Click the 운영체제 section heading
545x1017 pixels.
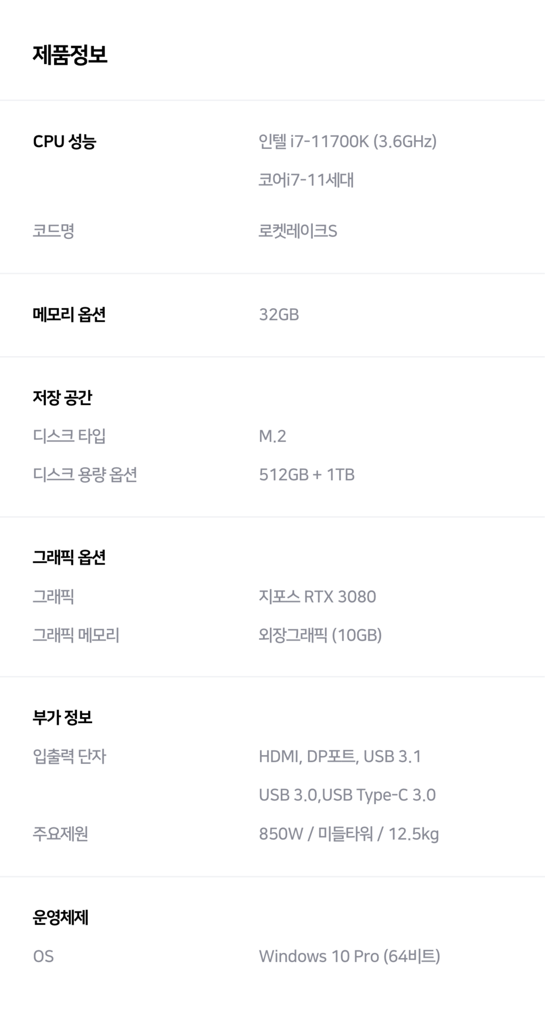click(x=60, y=917)
